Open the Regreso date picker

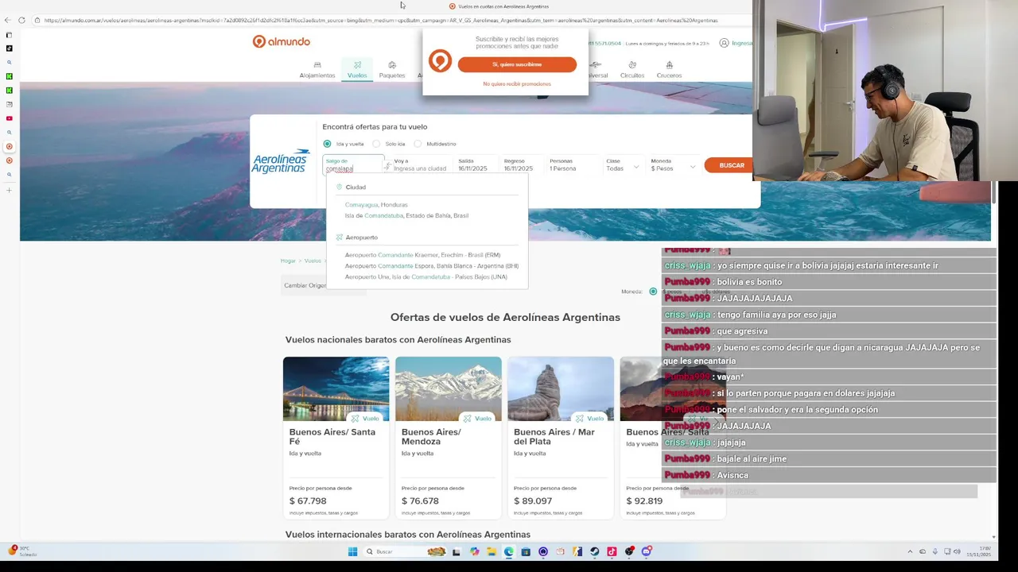522,165
